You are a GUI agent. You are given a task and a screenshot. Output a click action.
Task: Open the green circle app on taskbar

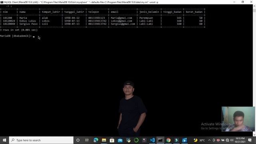(x=136, y=140)
